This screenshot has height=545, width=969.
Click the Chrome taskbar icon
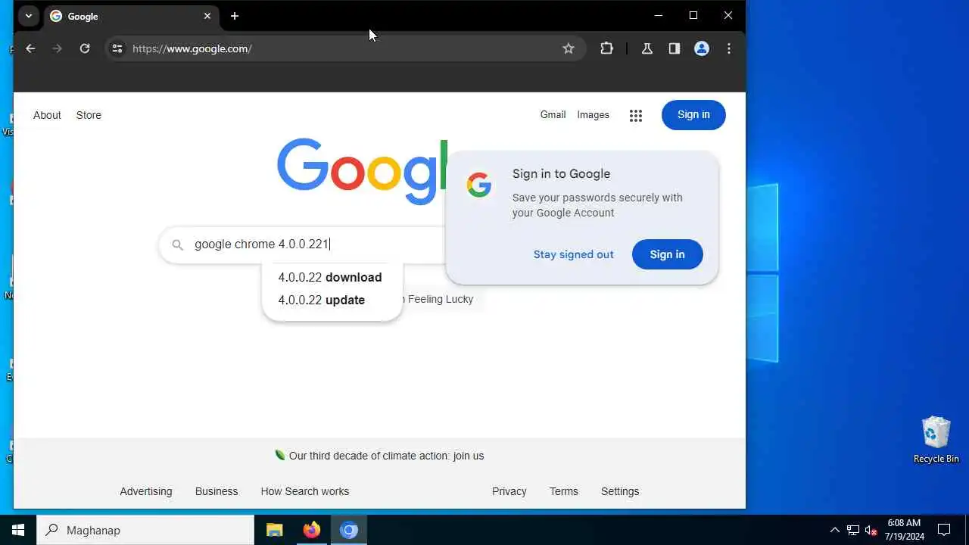pos(349,530)
